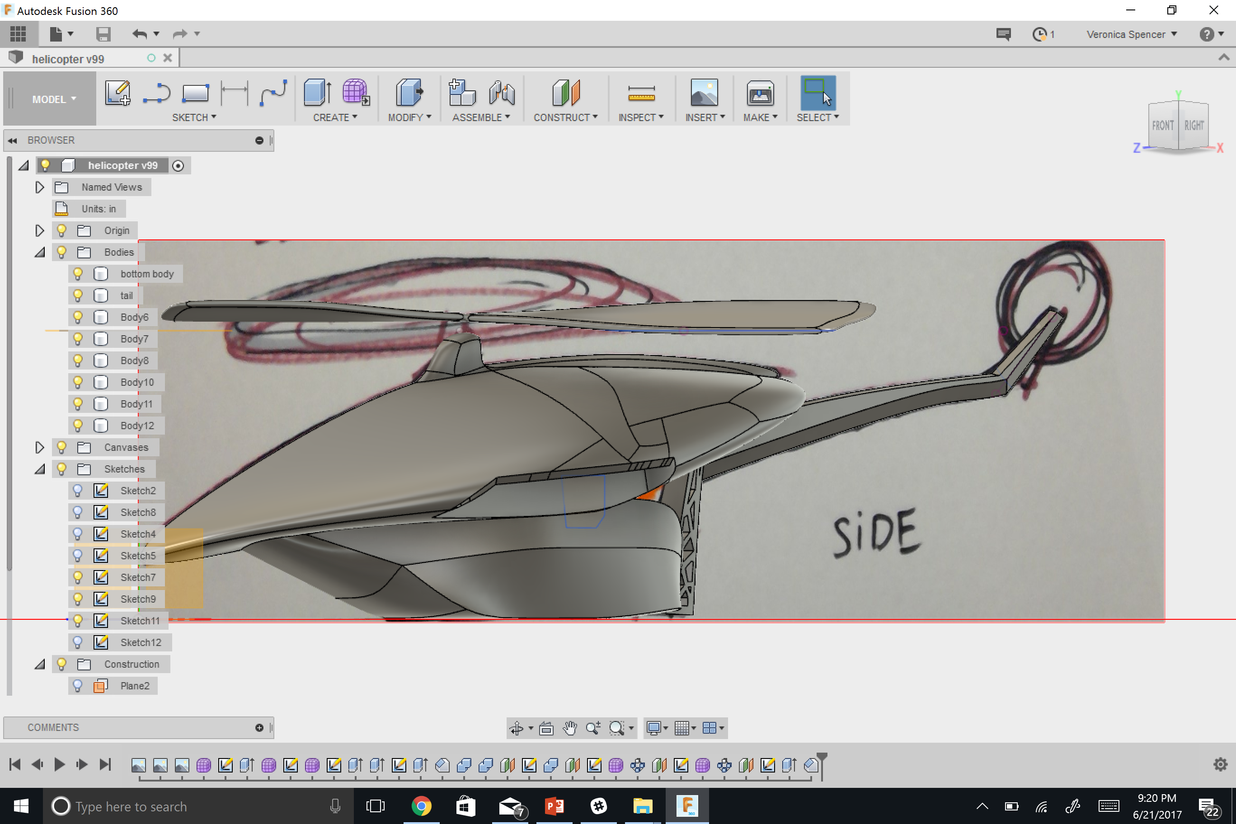Go to the timeline end
The height and width of the screenshot is (824, 1236).
coord(105,764)
